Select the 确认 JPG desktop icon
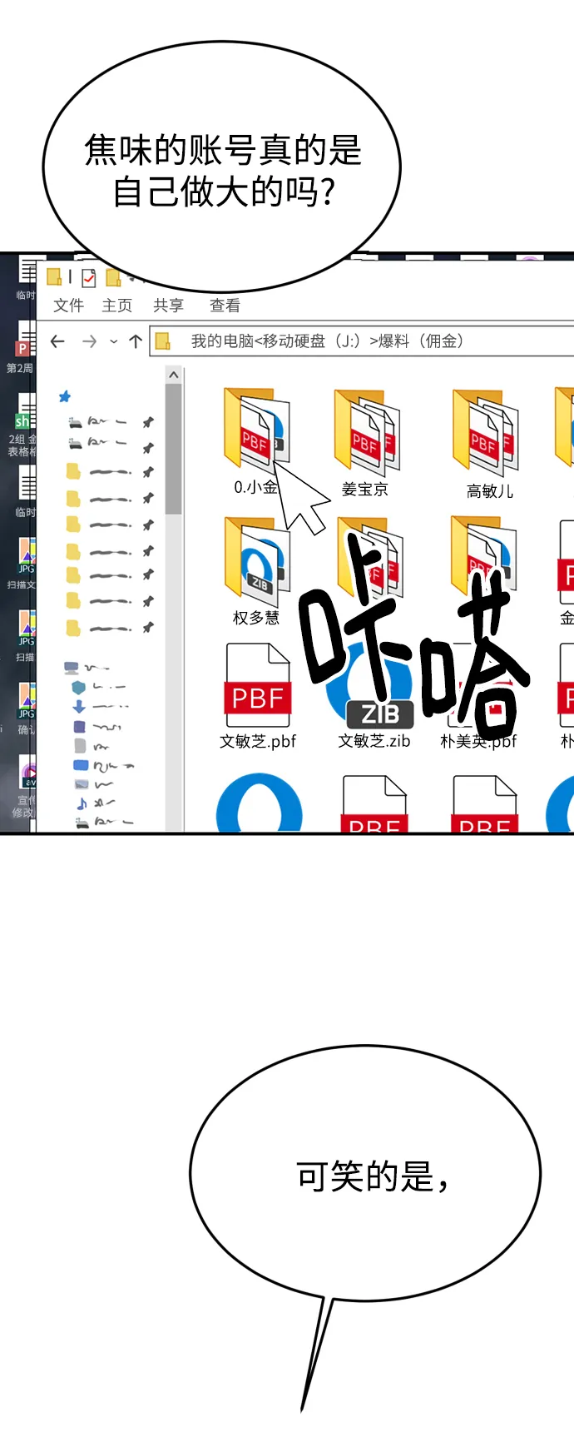Image resolution: width=574 pixels, height=1452 pixels. [25, 709]
